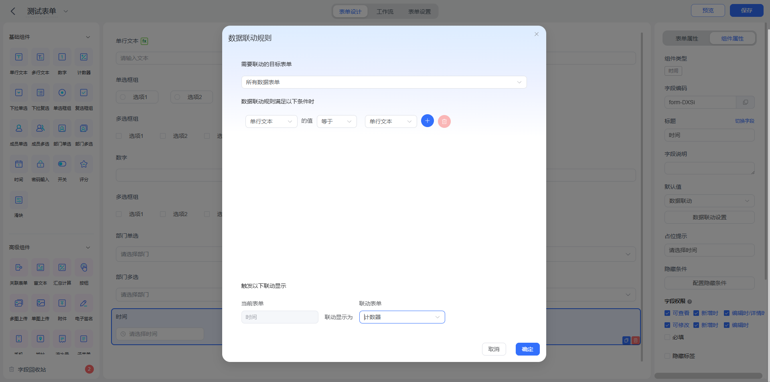Select the 滑块 component icon

tap(19, 200)
